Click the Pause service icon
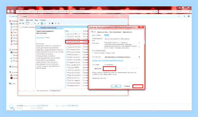198x117 pixels. click(x=56, y=23)
